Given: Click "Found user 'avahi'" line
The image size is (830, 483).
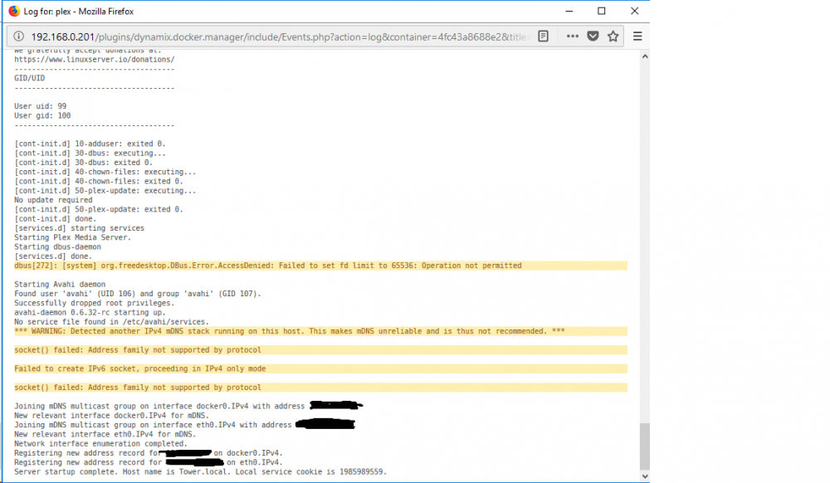Looking at the screenshot, I should pyautogui.click(x=138, y=294).
